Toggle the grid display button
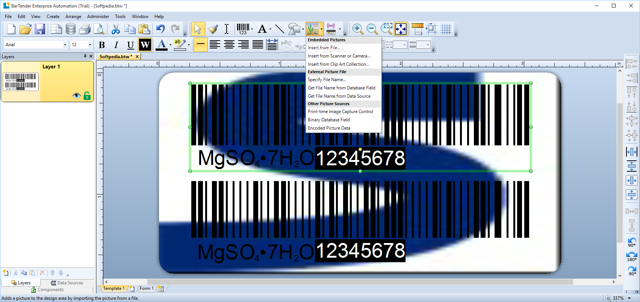The height and width of the screenshot is (302, 640). [446, 29]
